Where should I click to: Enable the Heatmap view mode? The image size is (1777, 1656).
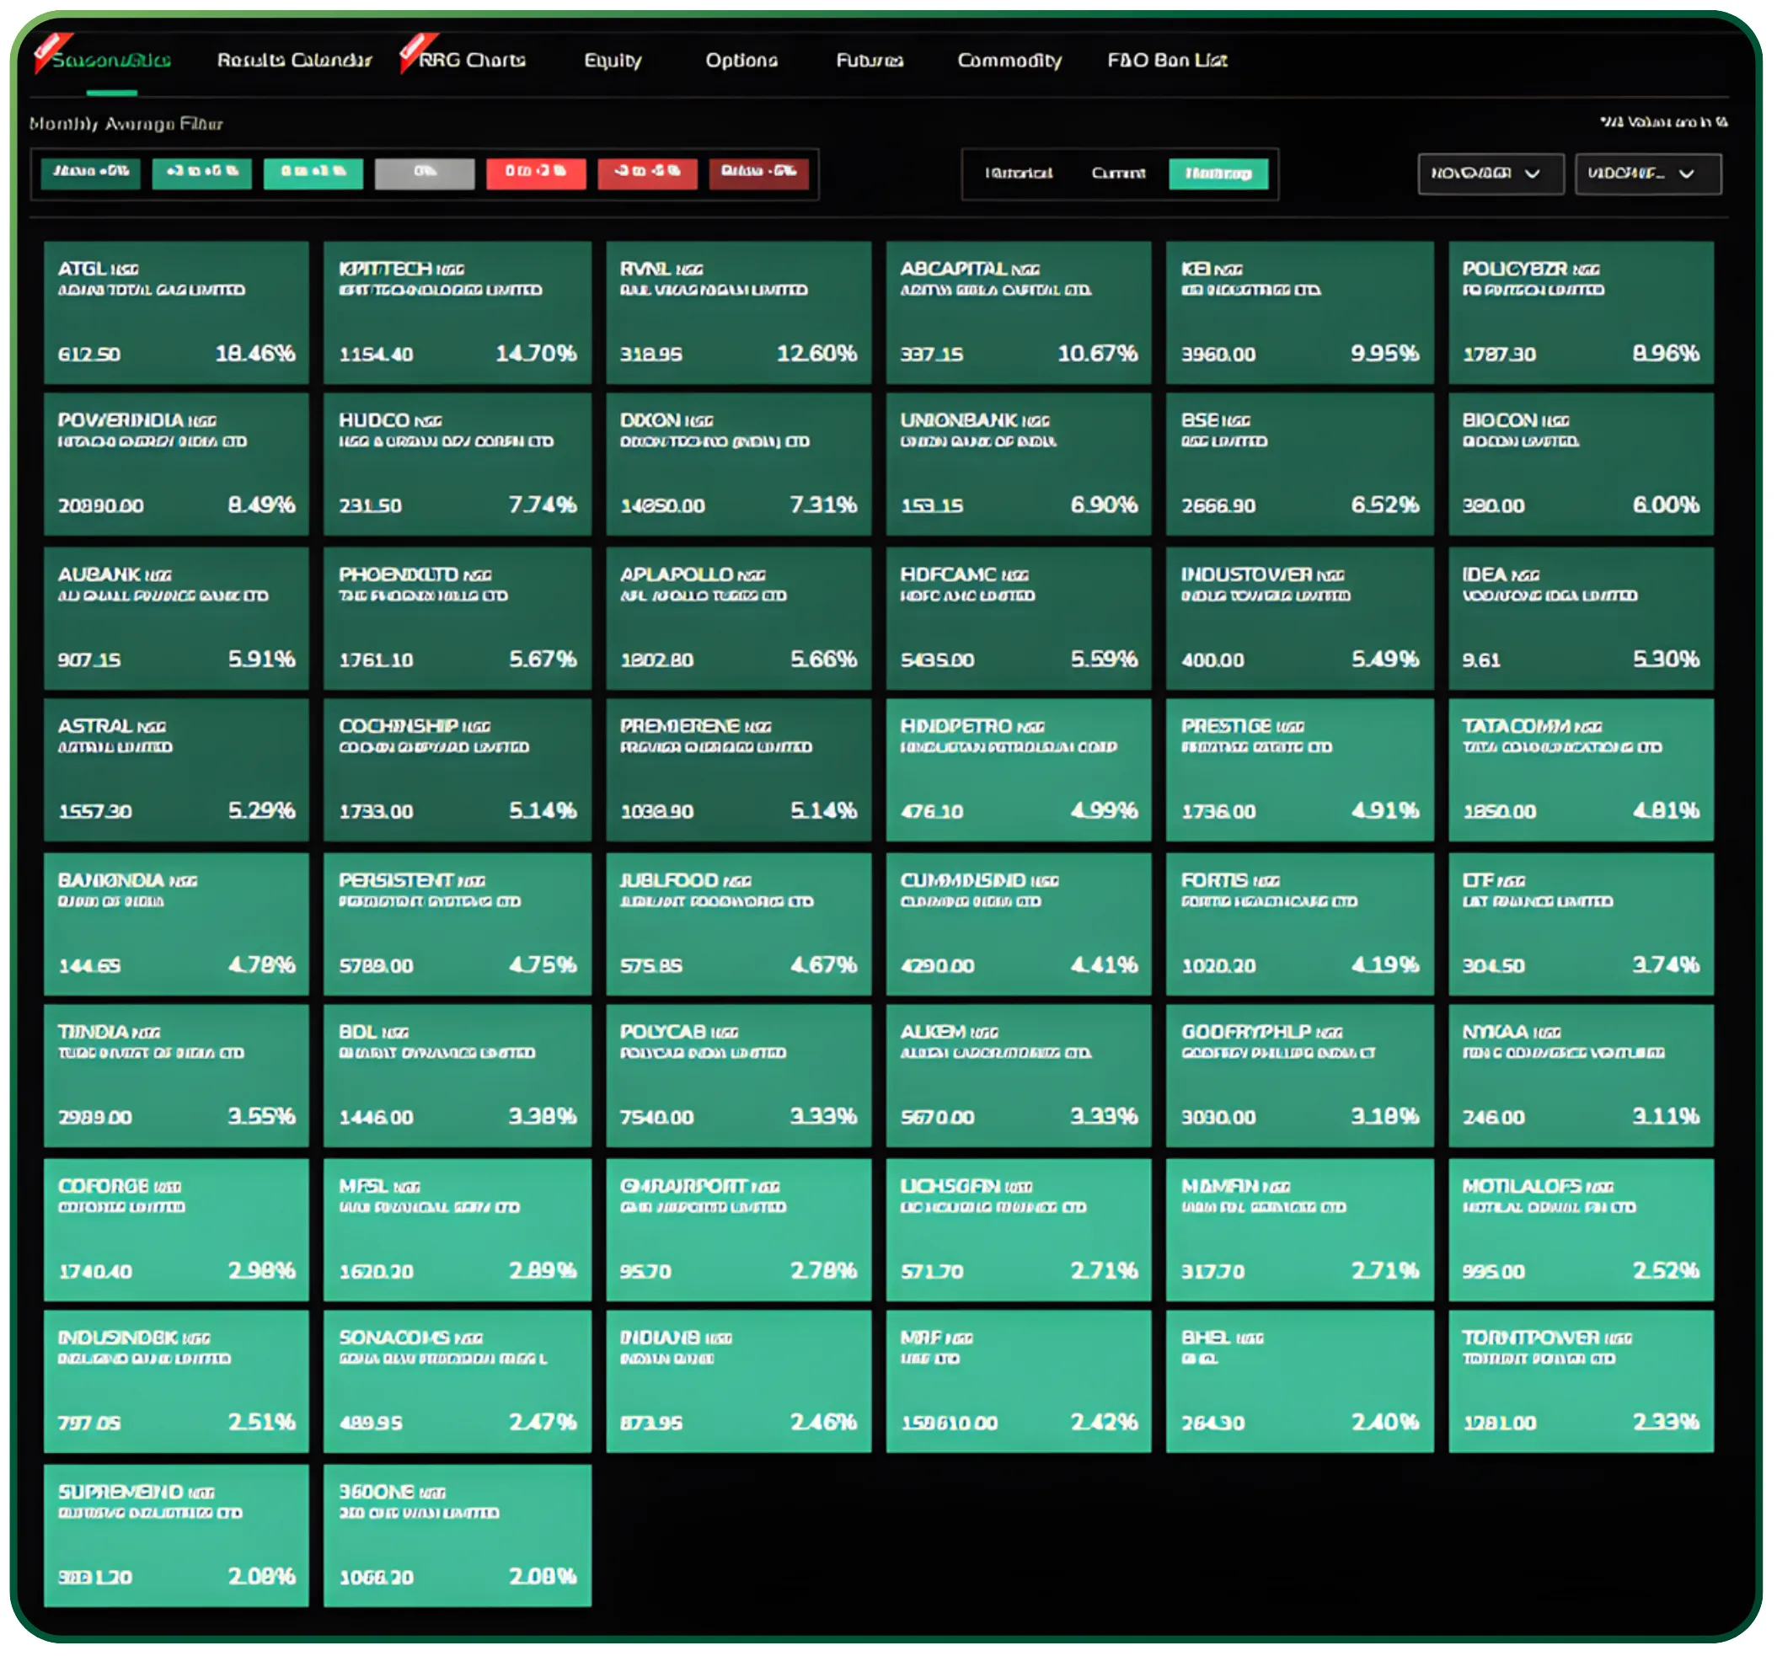pyautogui.click(x=1220, y=174)
